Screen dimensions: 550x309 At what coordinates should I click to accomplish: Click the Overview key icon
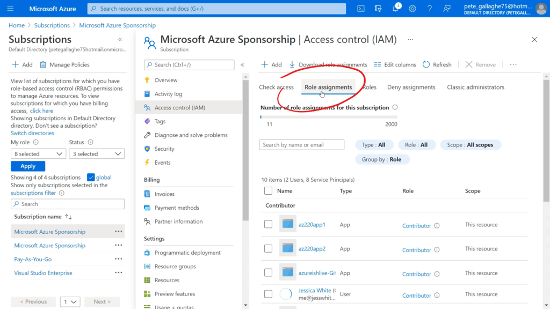pos(147,80)
